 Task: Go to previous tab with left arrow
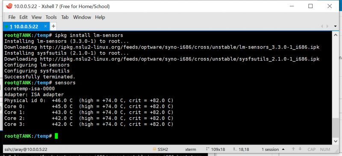(322, 26)
